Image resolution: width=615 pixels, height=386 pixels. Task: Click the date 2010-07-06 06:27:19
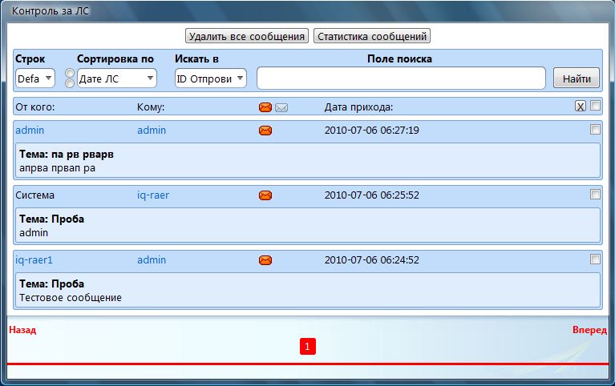pos(371,130)
